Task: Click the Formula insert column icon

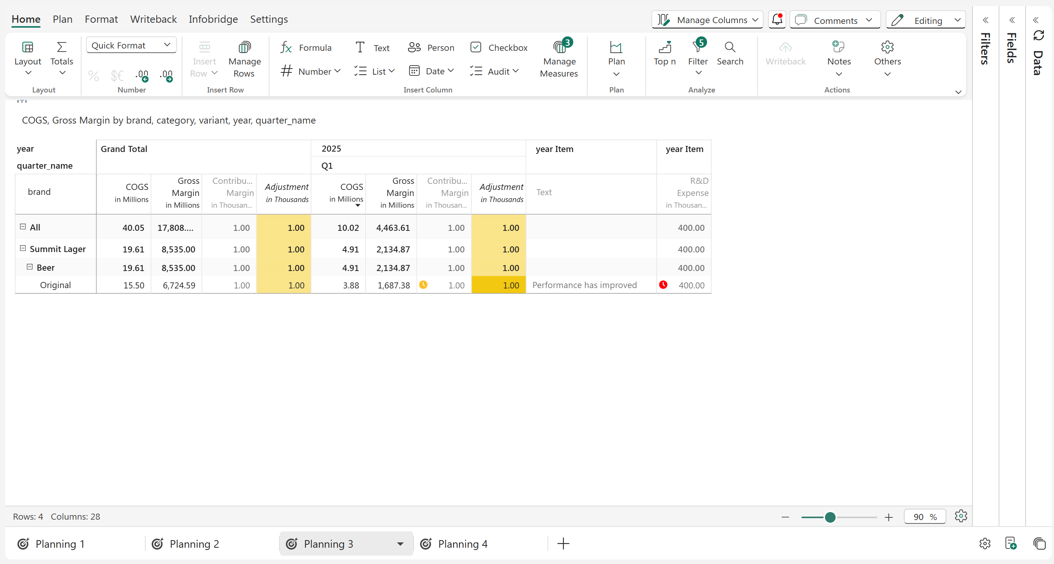Action: tap(286, 48)
